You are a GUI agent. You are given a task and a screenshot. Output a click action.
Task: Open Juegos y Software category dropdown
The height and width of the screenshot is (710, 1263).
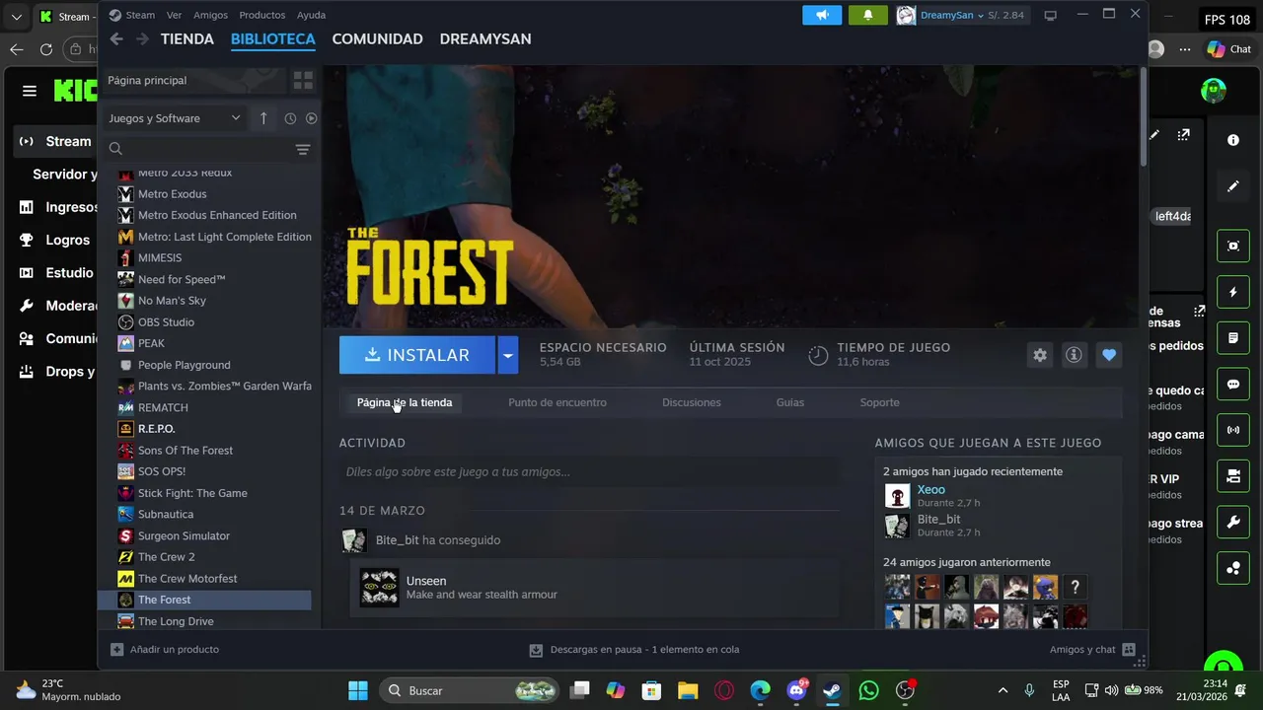tap(175, 118)
